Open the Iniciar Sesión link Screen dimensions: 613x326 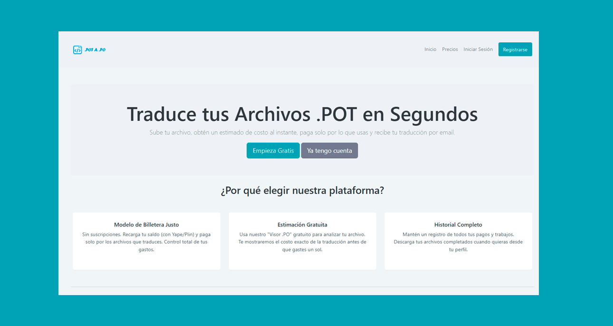478,49
